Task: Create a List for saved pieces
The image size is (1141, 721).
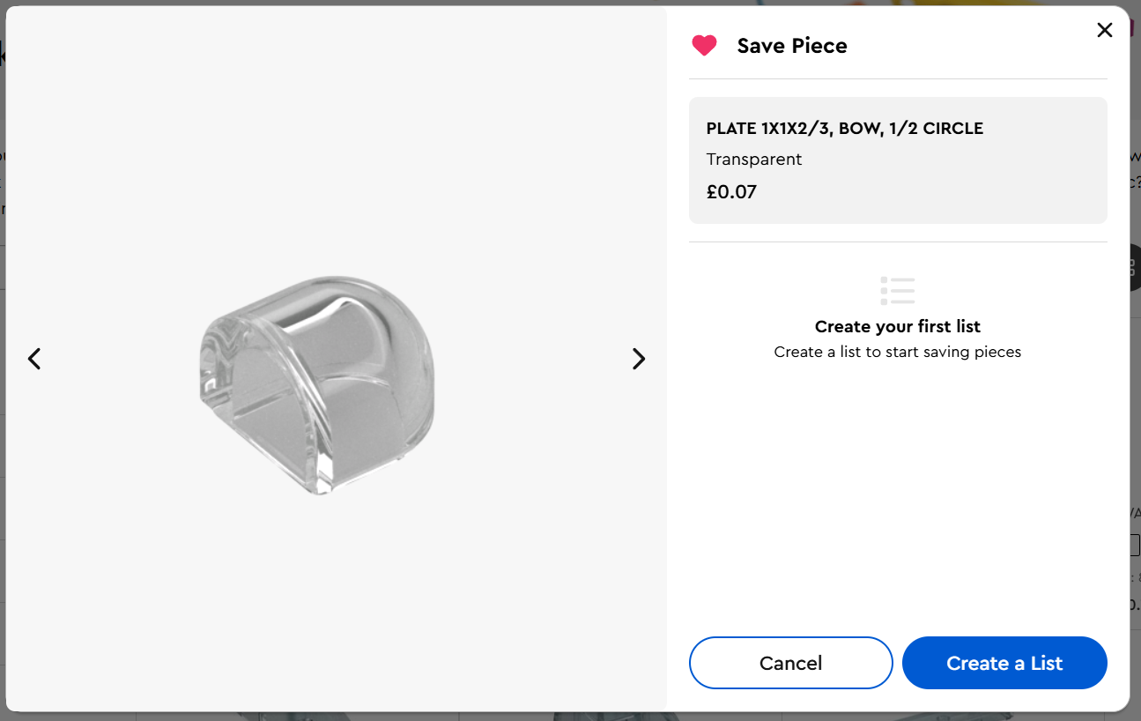Action: 1004,663
